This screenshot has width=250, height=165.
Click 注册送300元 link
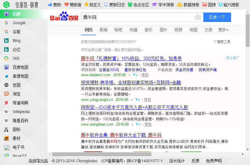pyautogui.click(x=109, y=70)
